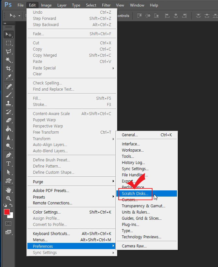Select the Pen tool
This screenshot has width=218, height=267.
(8, 155)
